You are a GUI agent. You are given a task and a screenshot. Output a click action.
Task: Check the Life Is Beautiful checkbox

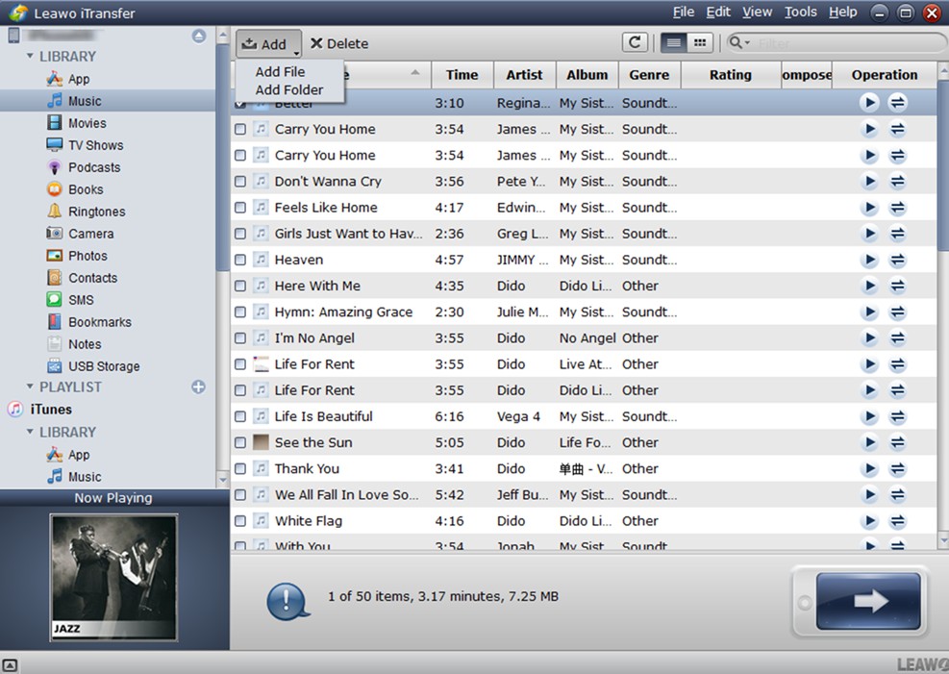point(240,416)
